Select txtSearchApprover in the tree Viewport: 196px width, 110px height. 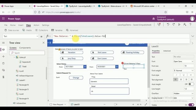(x=26, y=76)
